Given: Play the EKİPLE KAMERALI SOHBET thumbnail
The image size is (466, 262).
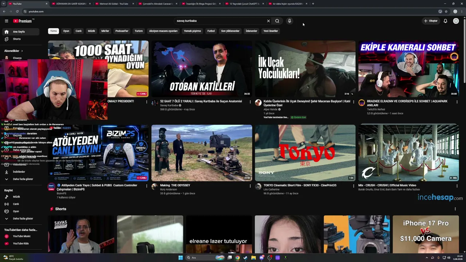Looking at the screenshot, I should coord(408,69).
